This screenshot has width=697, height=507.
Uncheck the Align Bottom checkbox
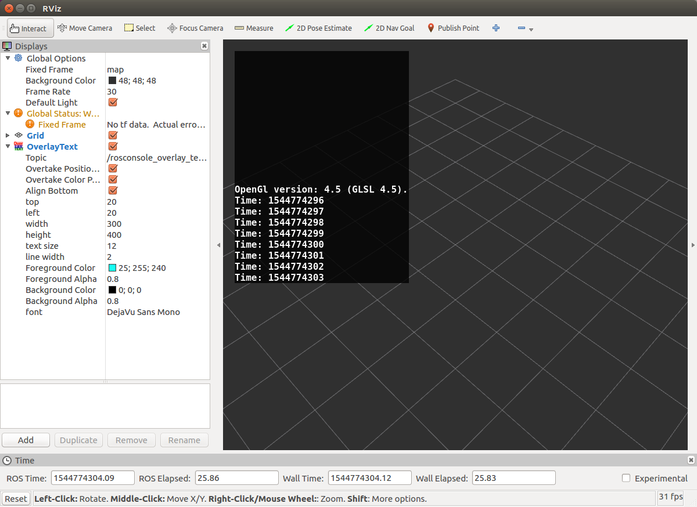(113, 190)
